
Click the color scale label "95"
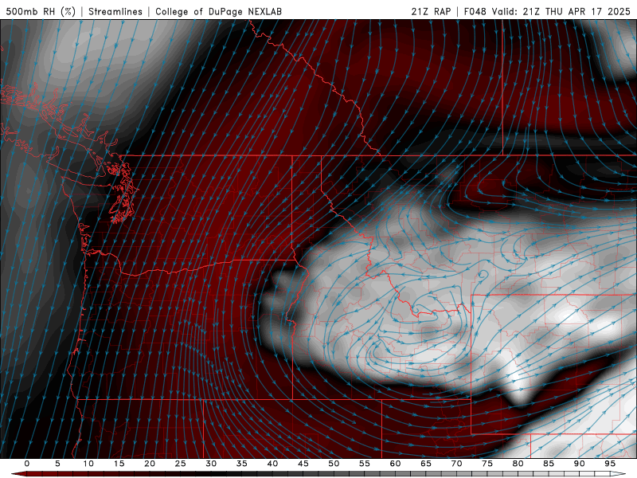[x=610, y=464]
